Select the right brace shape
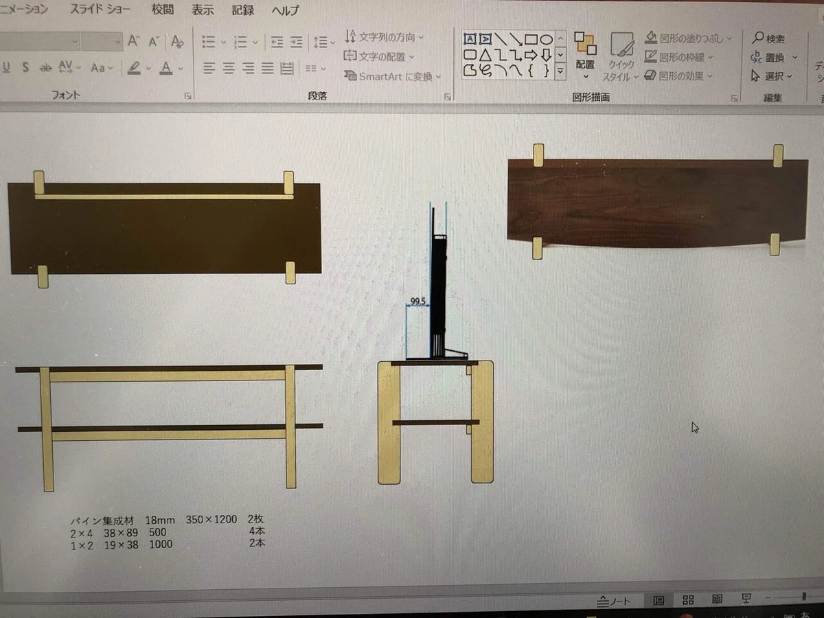Image resolution: width=824 pixels, height=618 pixels. coord(546,69)
